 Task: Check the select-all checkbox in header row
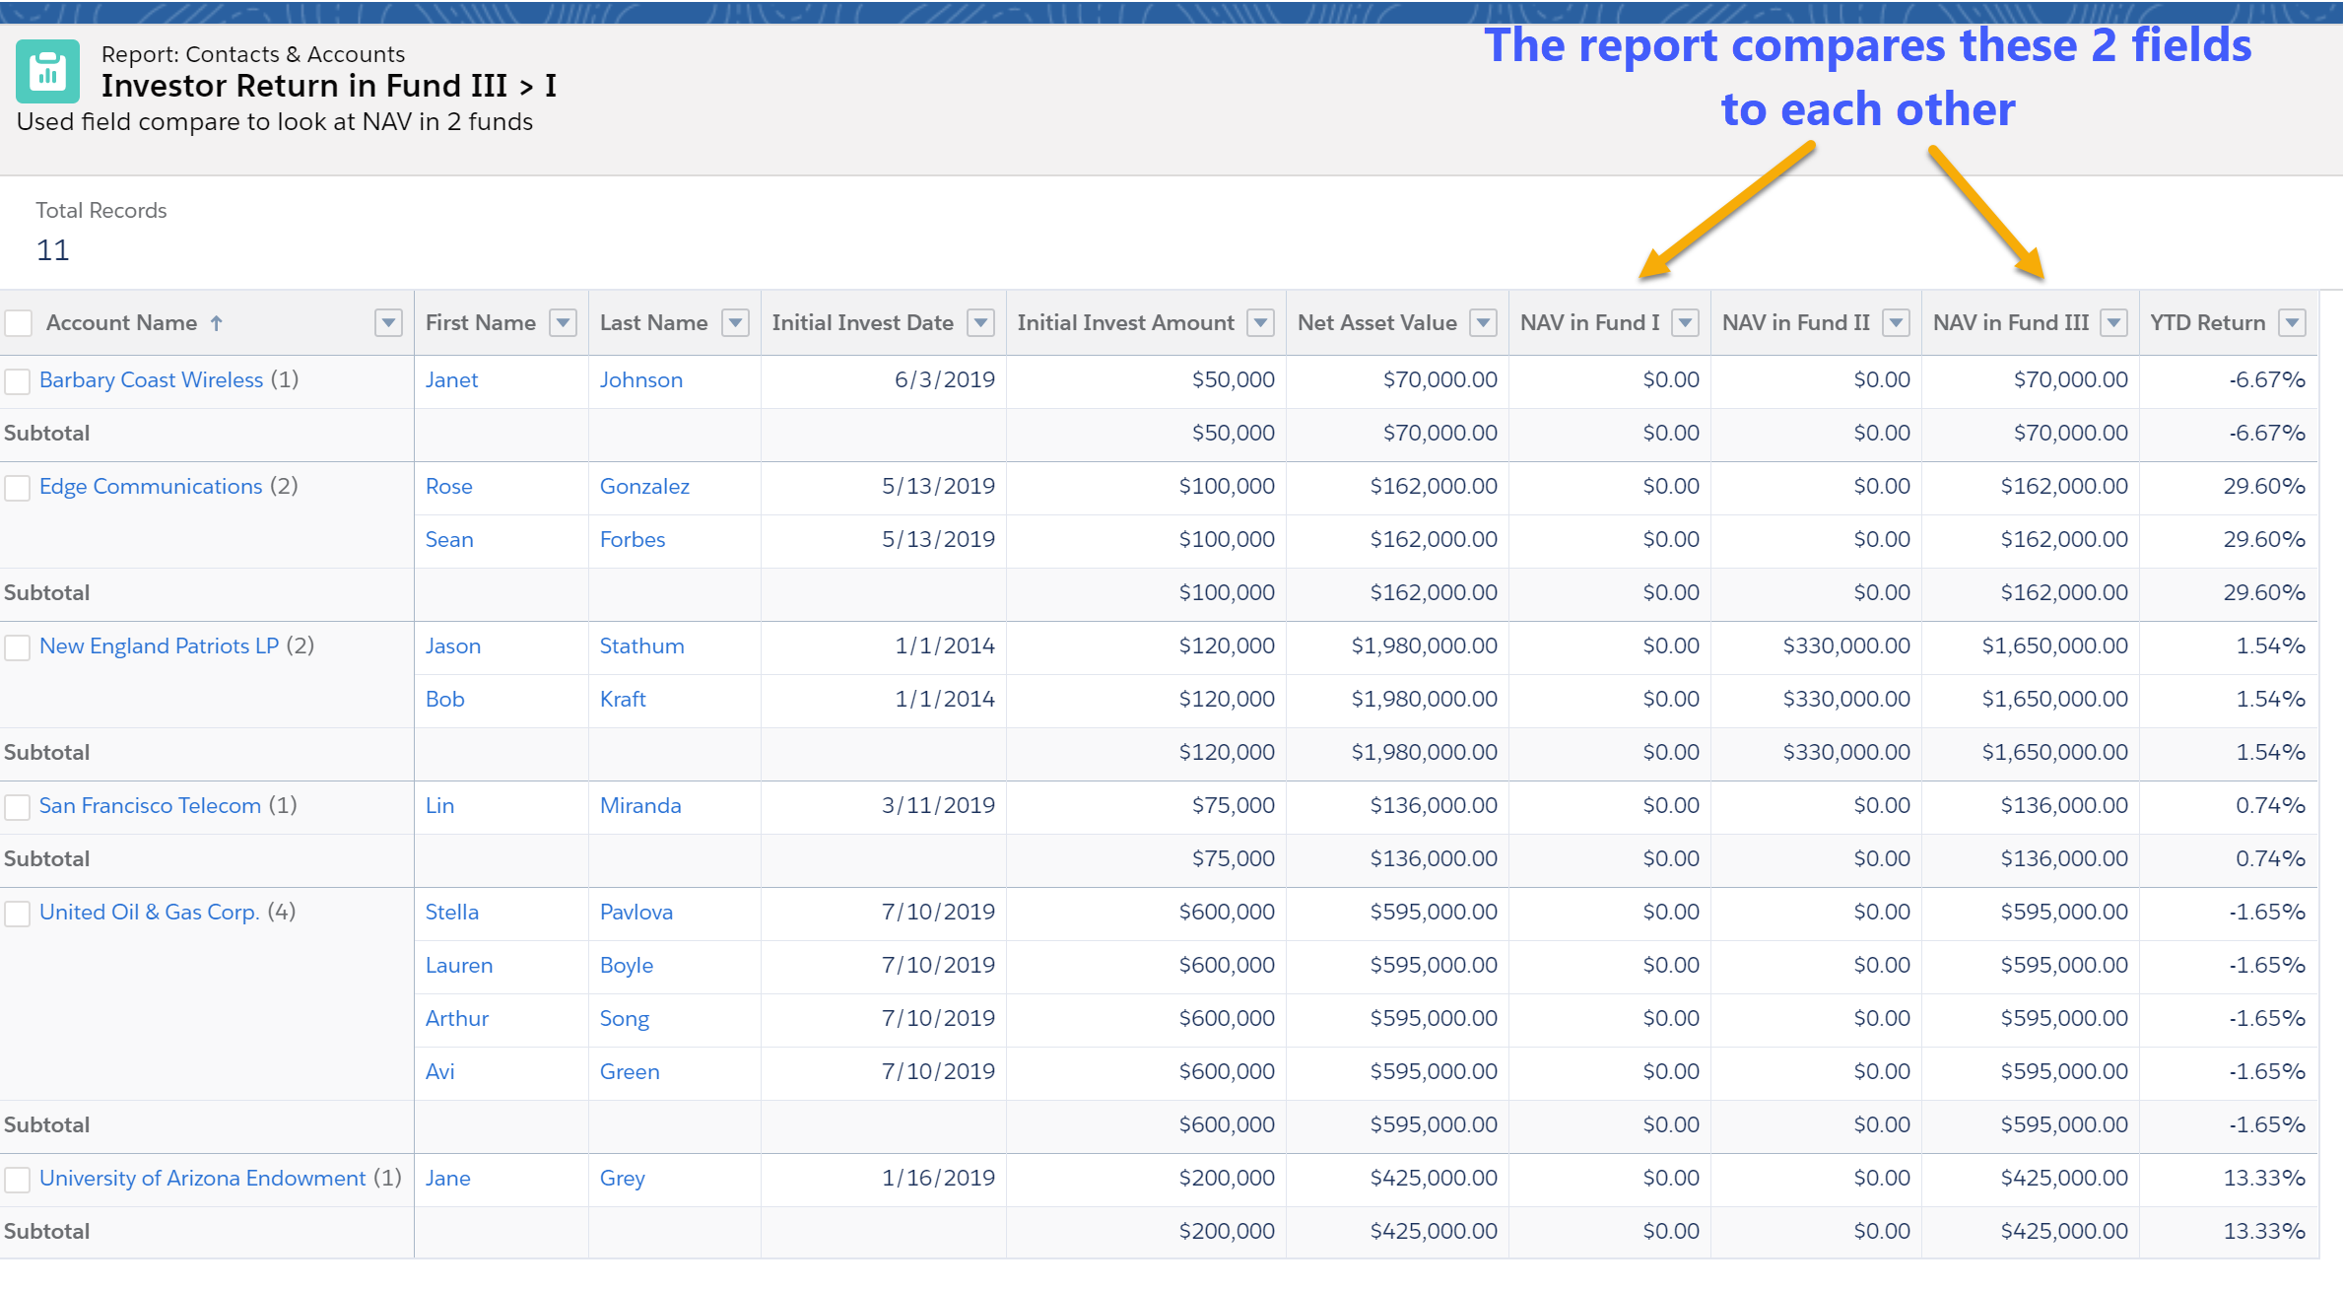[x=19, y=323]
